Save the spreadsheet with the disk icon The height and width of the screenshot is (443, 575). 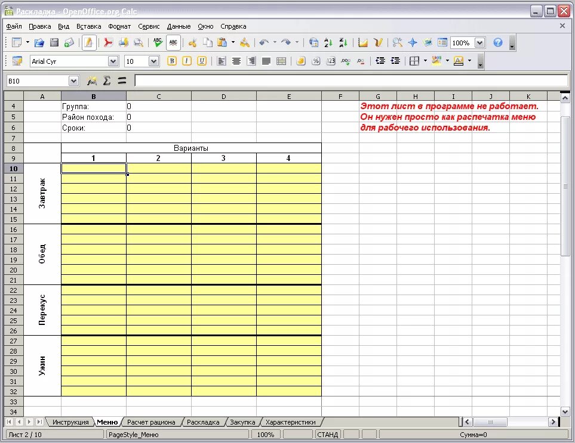pos(54,42)
